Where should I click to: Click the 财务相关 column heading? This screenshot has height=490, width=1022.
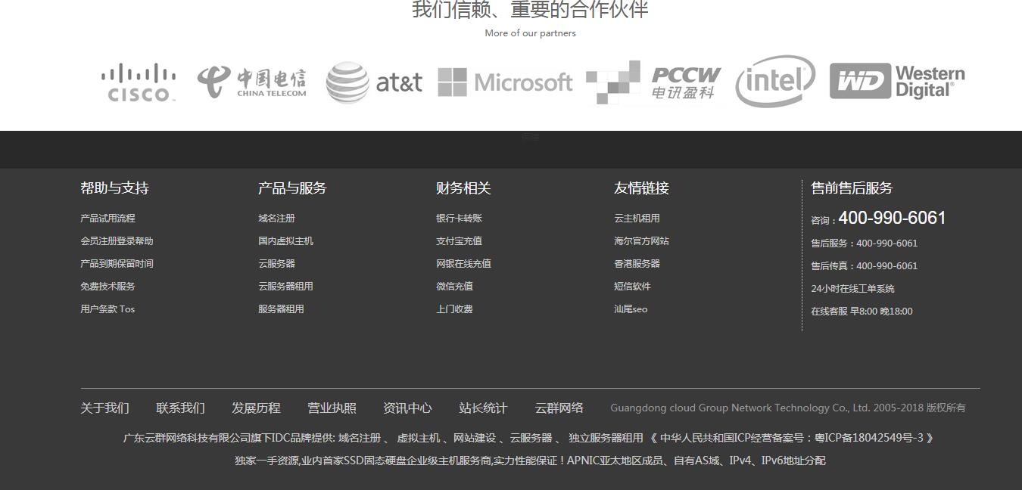click(x=463, y=188)
